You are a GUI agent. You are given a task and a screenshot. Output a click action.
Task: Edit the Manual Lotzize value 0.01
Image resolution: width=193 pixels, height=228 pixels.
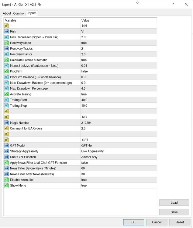[x=119, y=66]
